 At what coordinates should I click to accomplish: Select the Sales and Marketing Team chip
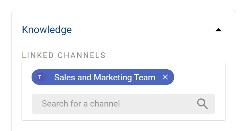(103, 77)
